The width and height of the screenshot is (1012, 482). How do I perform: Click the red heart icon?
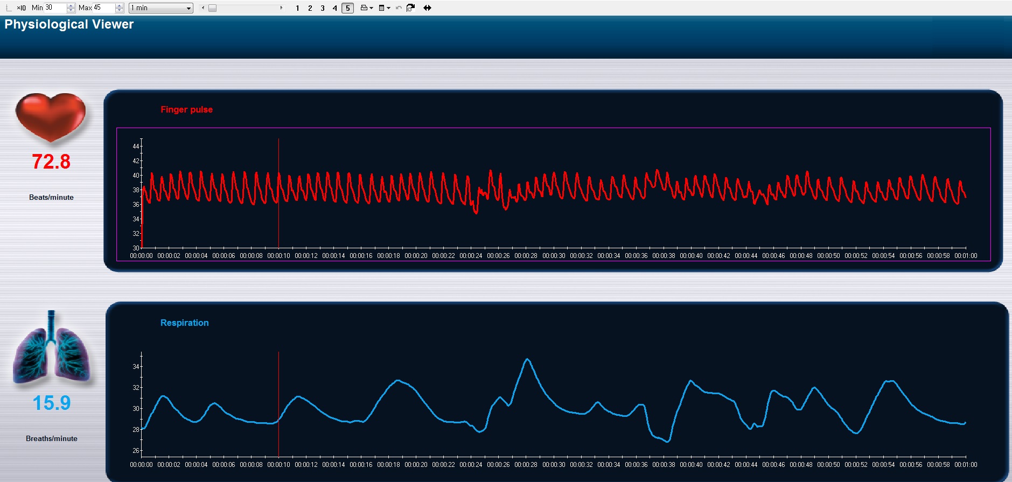51,117
